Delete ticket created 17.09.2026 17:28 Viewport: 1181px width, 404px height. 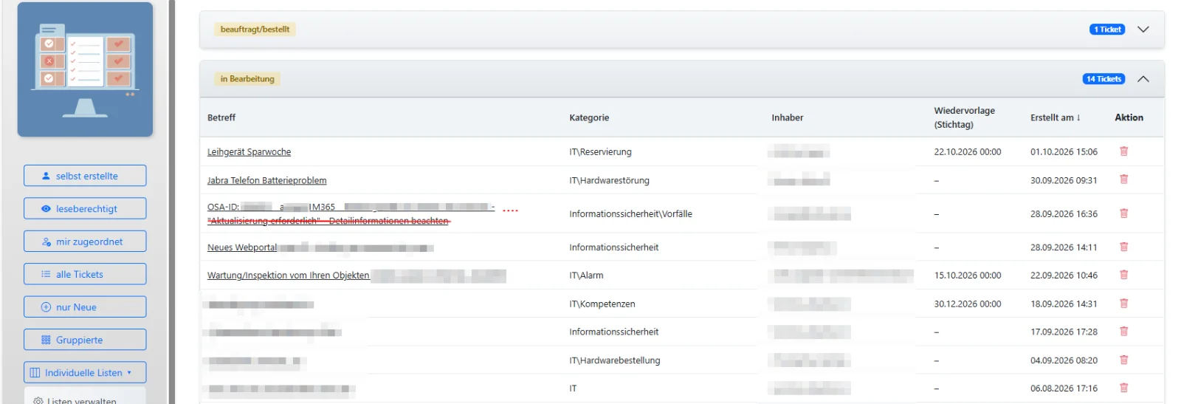[x=1123, y=332]
